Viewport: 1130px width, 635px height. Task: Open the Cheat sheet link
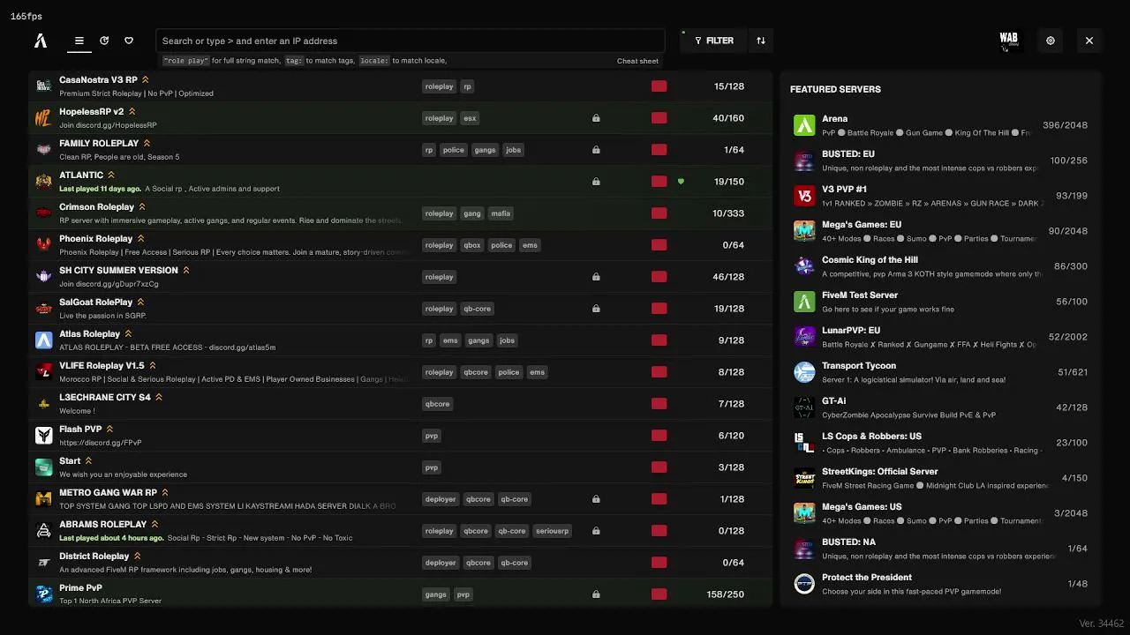[637, 61]
